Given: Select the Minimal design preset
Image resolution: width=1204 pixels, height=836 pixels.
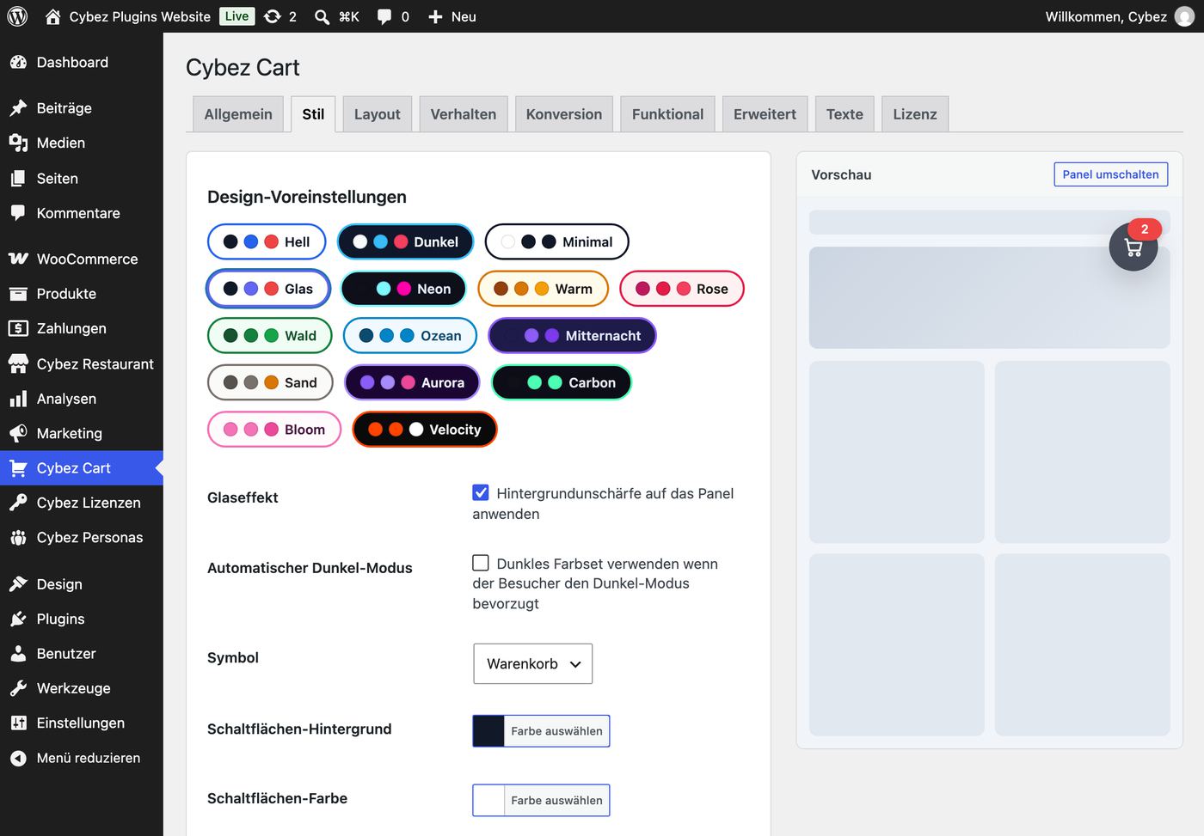Looking at the screenshot, I should point(557,241).
